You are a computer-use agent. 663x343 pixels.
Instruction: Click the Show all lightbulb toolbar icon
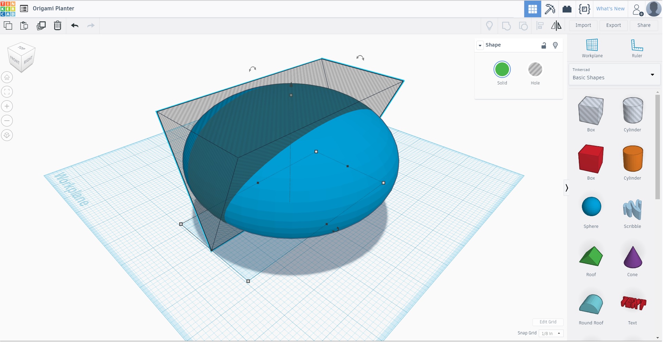[489, 26]
